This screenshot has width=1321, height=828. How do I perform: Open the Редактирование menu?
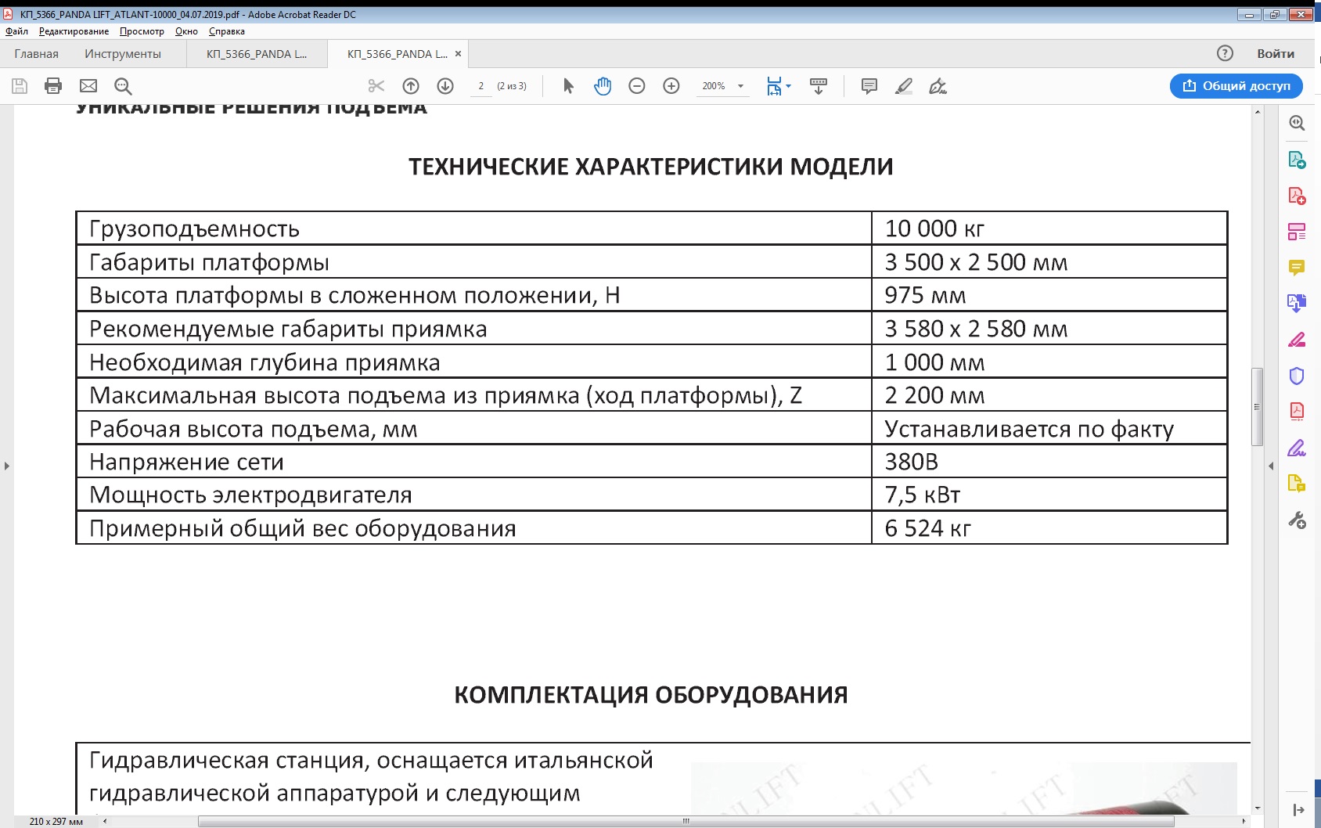coord(74,31)
